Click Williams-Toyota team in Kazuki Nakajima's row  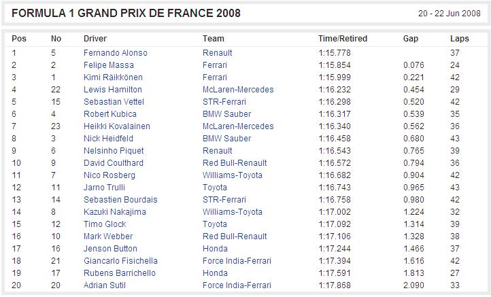(233, 212)
